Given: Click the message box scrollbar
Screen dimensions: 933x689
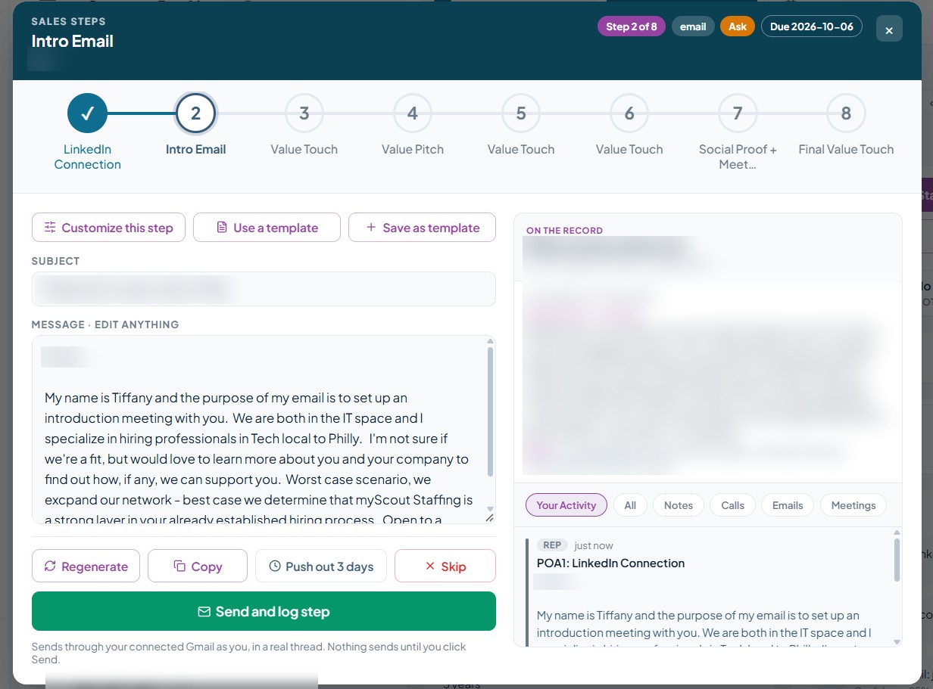Looking at the screenshot, I should [491, 412].
